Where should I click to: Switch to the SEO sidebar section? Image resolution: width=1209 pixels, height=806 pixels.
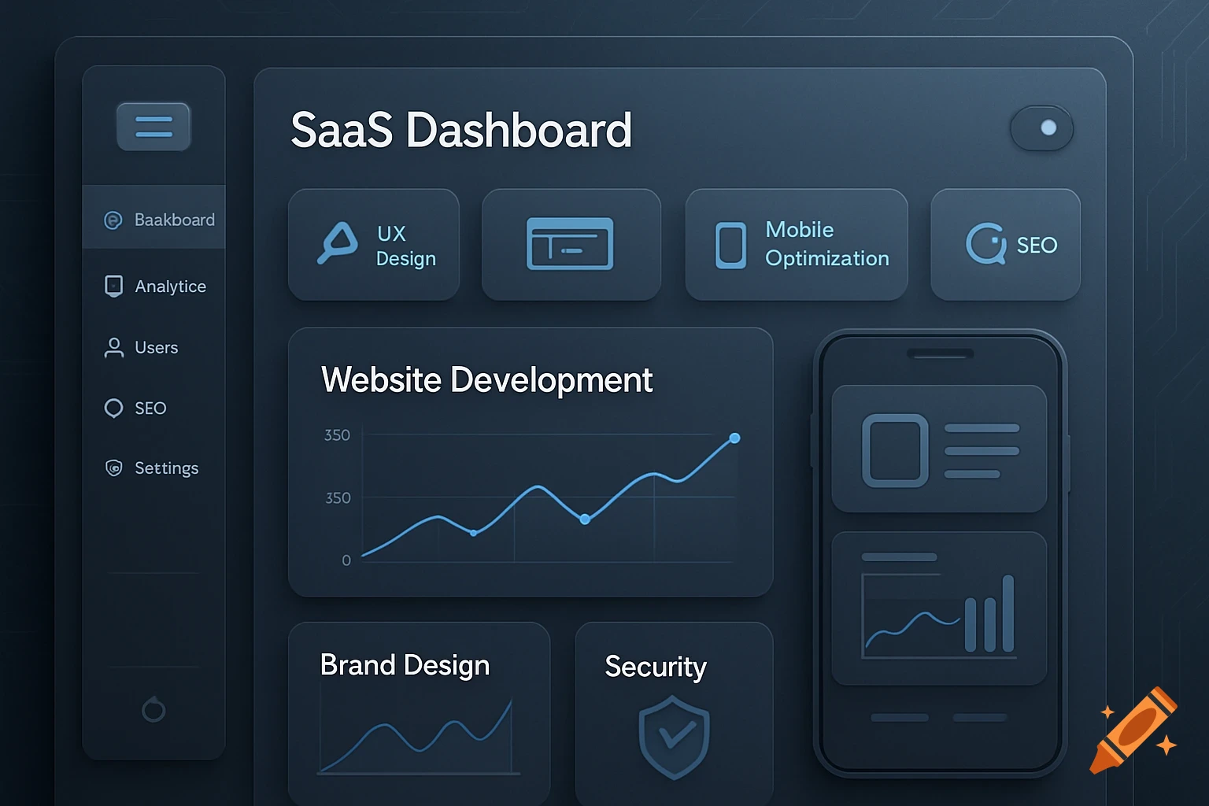[x=113, y=408]
